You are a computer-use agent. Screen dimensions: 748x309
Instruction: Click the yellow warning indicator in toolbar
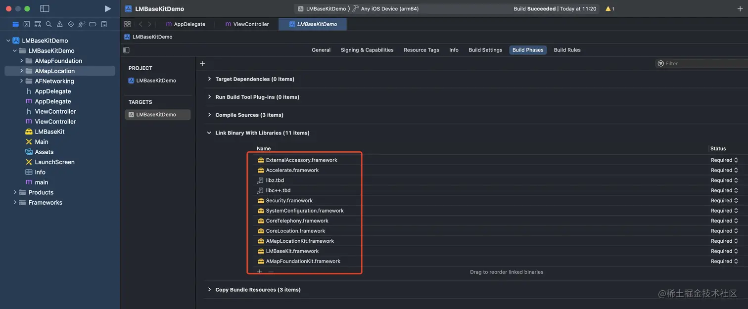[x=610, y=9]
